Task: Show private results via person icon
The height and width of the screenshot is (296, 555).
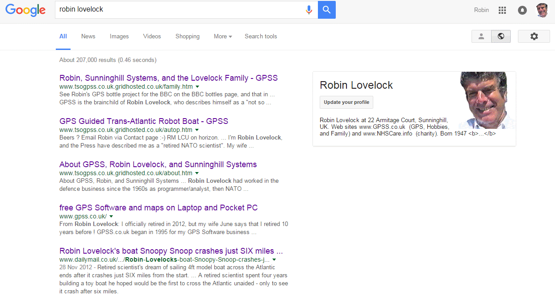Action: [x=481, y=36]
